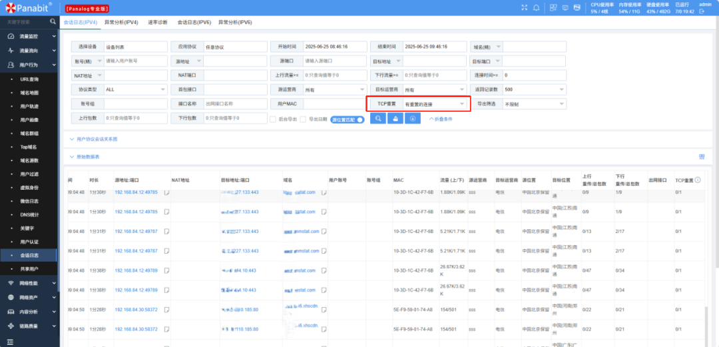Open notifications via the bell icon
The height and width of the screenshot is (347, 719).
(x=536, y=7)
